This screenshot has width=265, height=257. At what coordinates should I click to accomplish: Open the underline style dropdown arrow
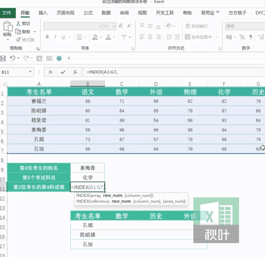pos(69,37)
